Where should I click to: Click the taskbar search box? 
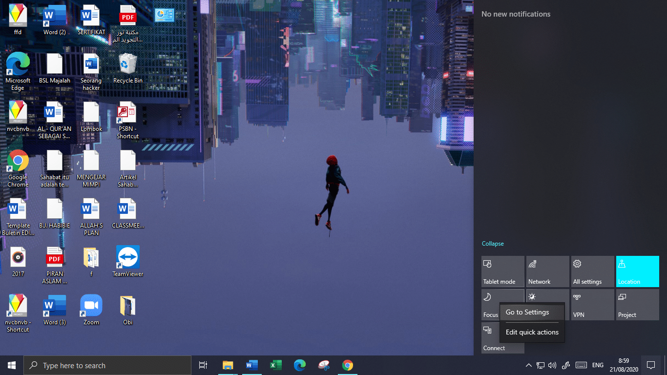(107, 365)
